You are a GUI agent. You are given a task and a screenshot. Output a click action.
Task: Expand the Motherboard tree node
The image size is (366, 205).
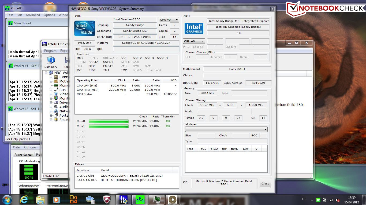click(x=51, y=81)
